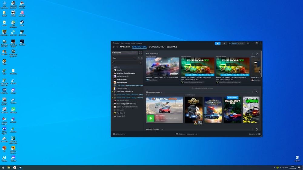Switch library to grid view icon
303x170 pixels.
(141, 53)
